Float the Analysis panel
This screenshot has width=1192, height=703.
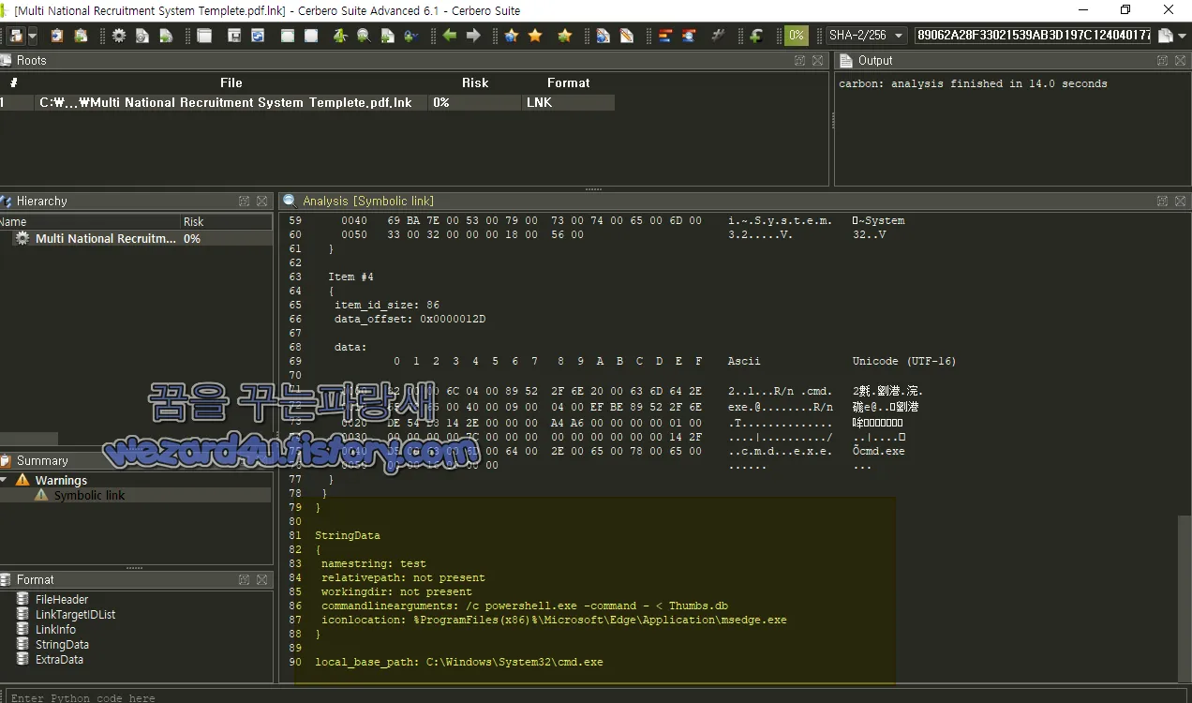[x=1163, y=201]
